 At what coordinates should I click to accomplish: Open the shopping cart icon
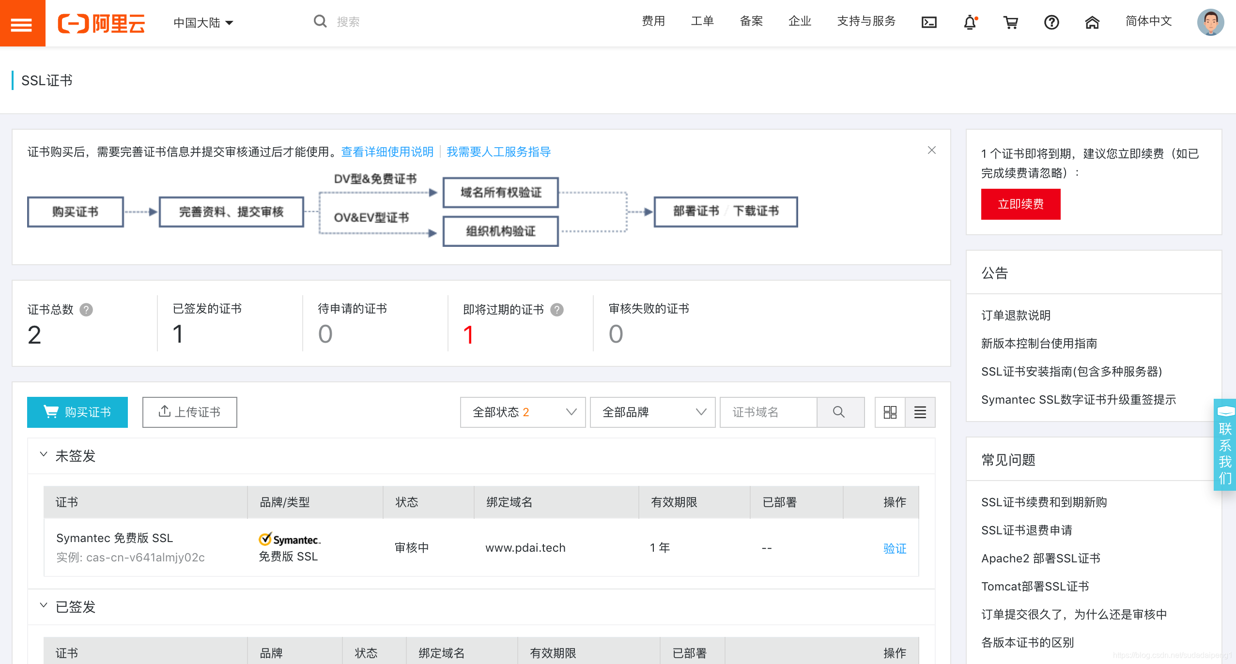(1011, 22)
